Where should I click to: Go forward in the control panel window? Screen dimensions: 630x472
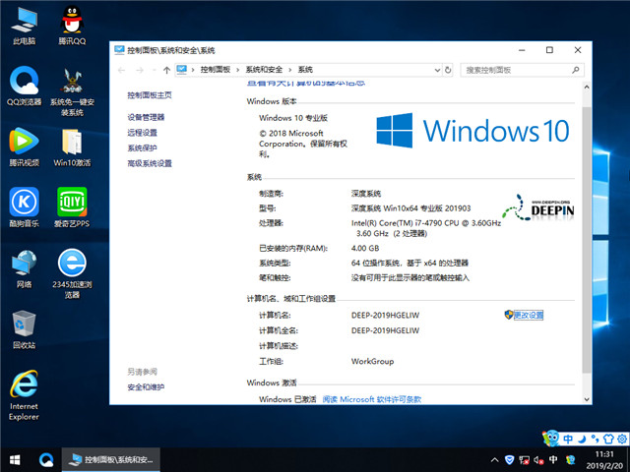click(x=140, y=70)
